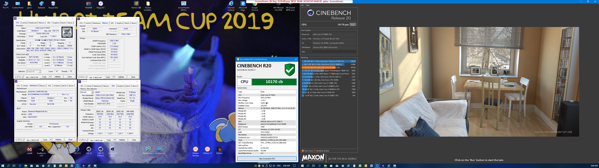Select highlighted ranking row Intel Core i9-7960X
599x168 pixels.
[329, 68]
